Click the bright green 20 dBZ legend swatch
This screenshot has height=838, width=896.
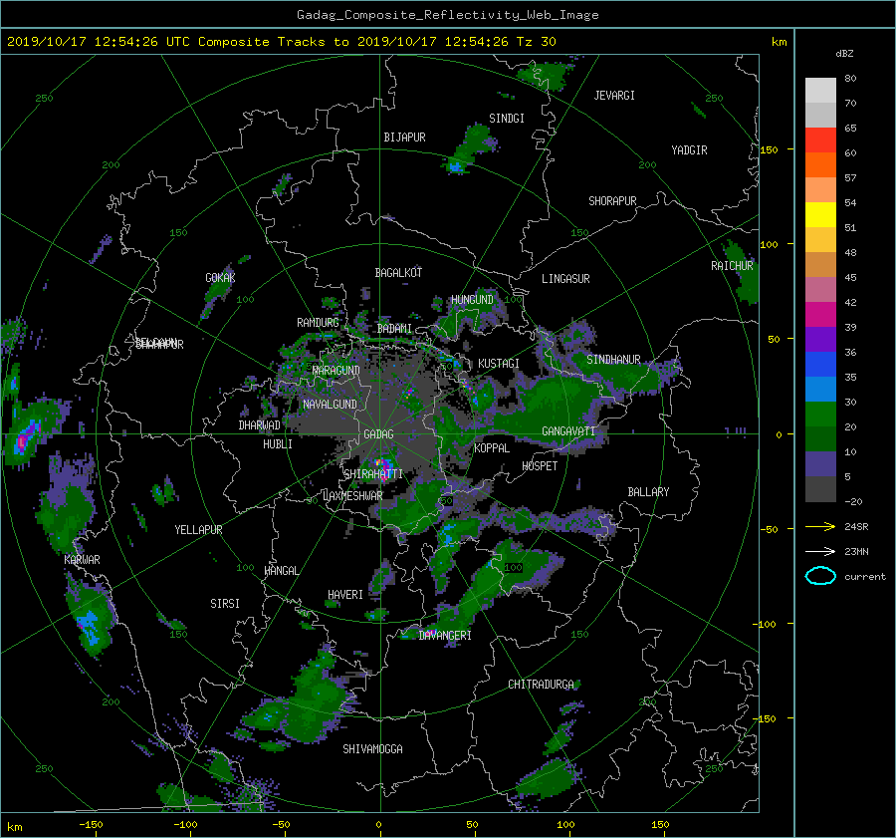[x=820, y=415]
